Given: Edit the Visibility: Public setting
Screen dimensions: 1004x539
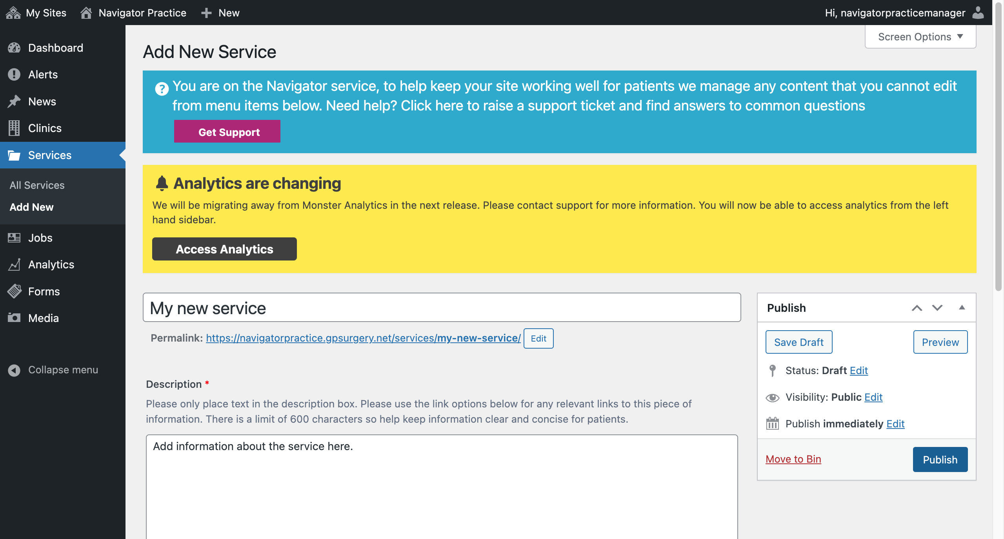Looking at the screenshot, I should (873, 397).
